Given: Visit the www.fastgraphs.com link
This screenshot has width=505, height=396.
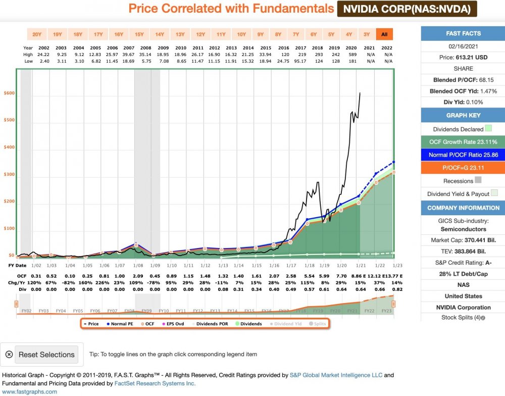Looking at the screenshot, I should tap(30, 391).
